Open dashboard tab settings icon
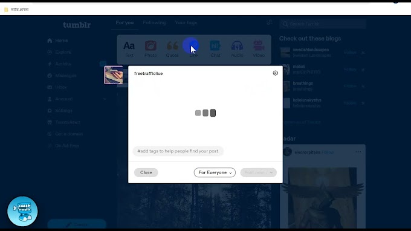 tap(269, 23)
